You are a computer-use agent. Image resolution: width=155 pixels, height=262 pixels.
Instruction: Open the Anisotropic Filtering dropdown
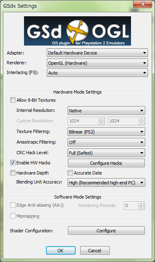pos(106,142)
